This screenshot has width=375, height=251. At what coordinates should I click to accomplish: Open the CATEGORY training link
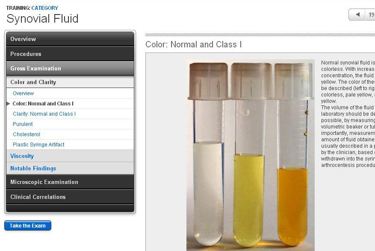[x=44, y=8]
